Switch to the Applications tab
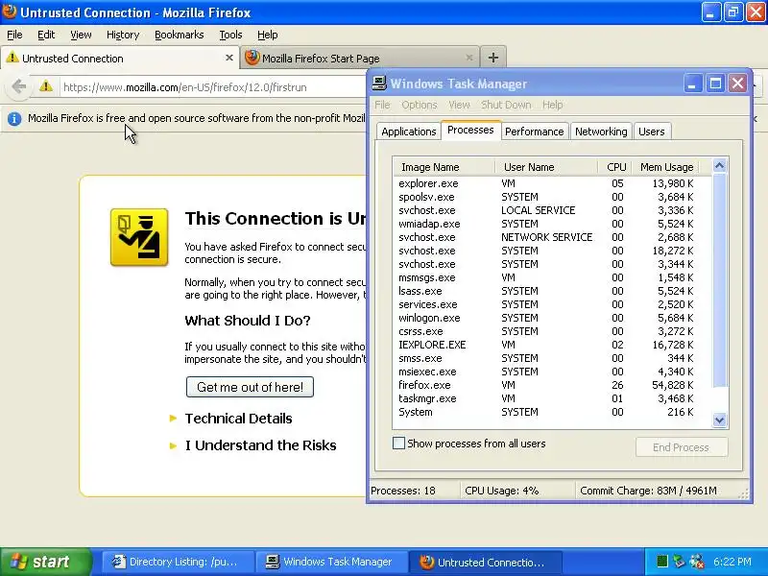Screen dimensions: 768x576 409,132
